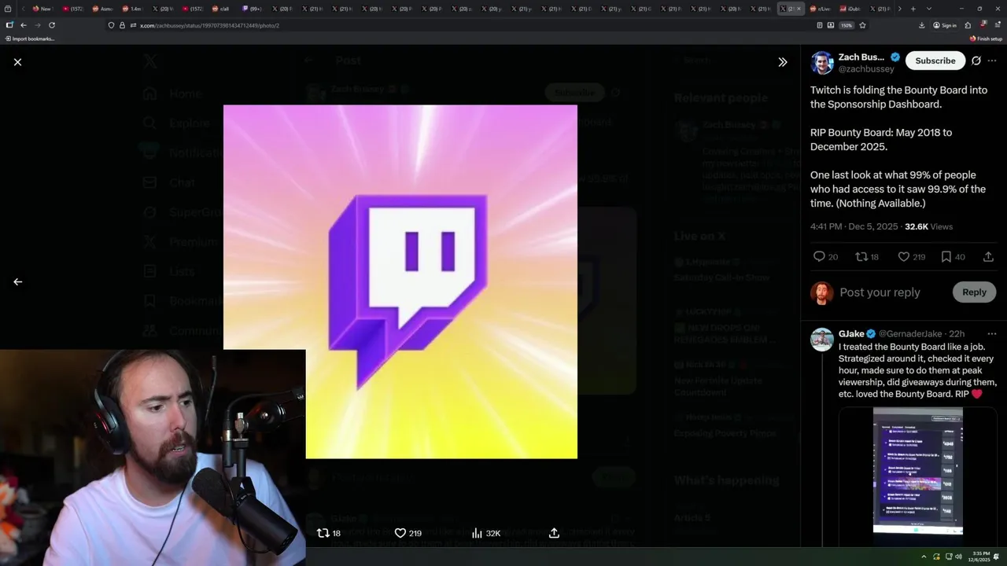Go back in the browser
This screenshot has width=1007, height=566.
point(23,25)
